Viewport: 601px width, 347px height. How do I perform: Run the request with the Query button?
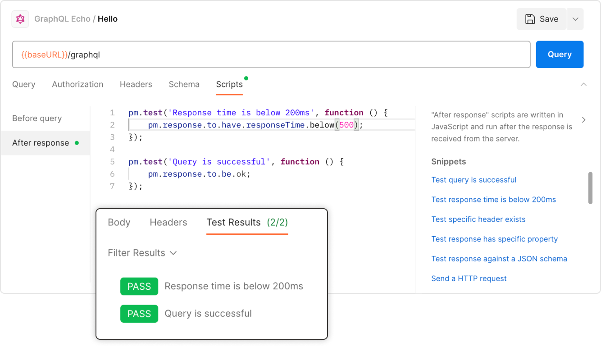(560, 54)
